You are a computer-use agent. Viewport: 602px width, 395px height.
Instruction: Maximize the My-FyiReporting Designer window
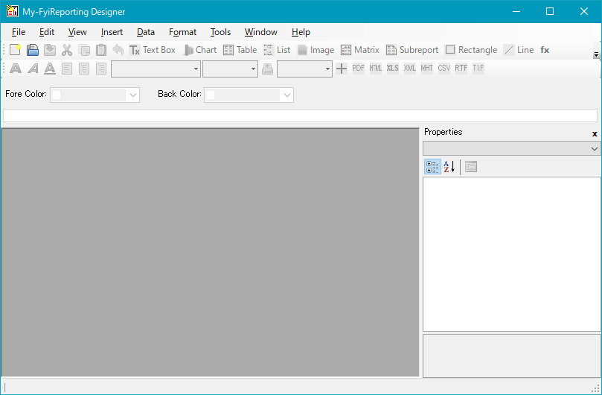coord(550,11)
